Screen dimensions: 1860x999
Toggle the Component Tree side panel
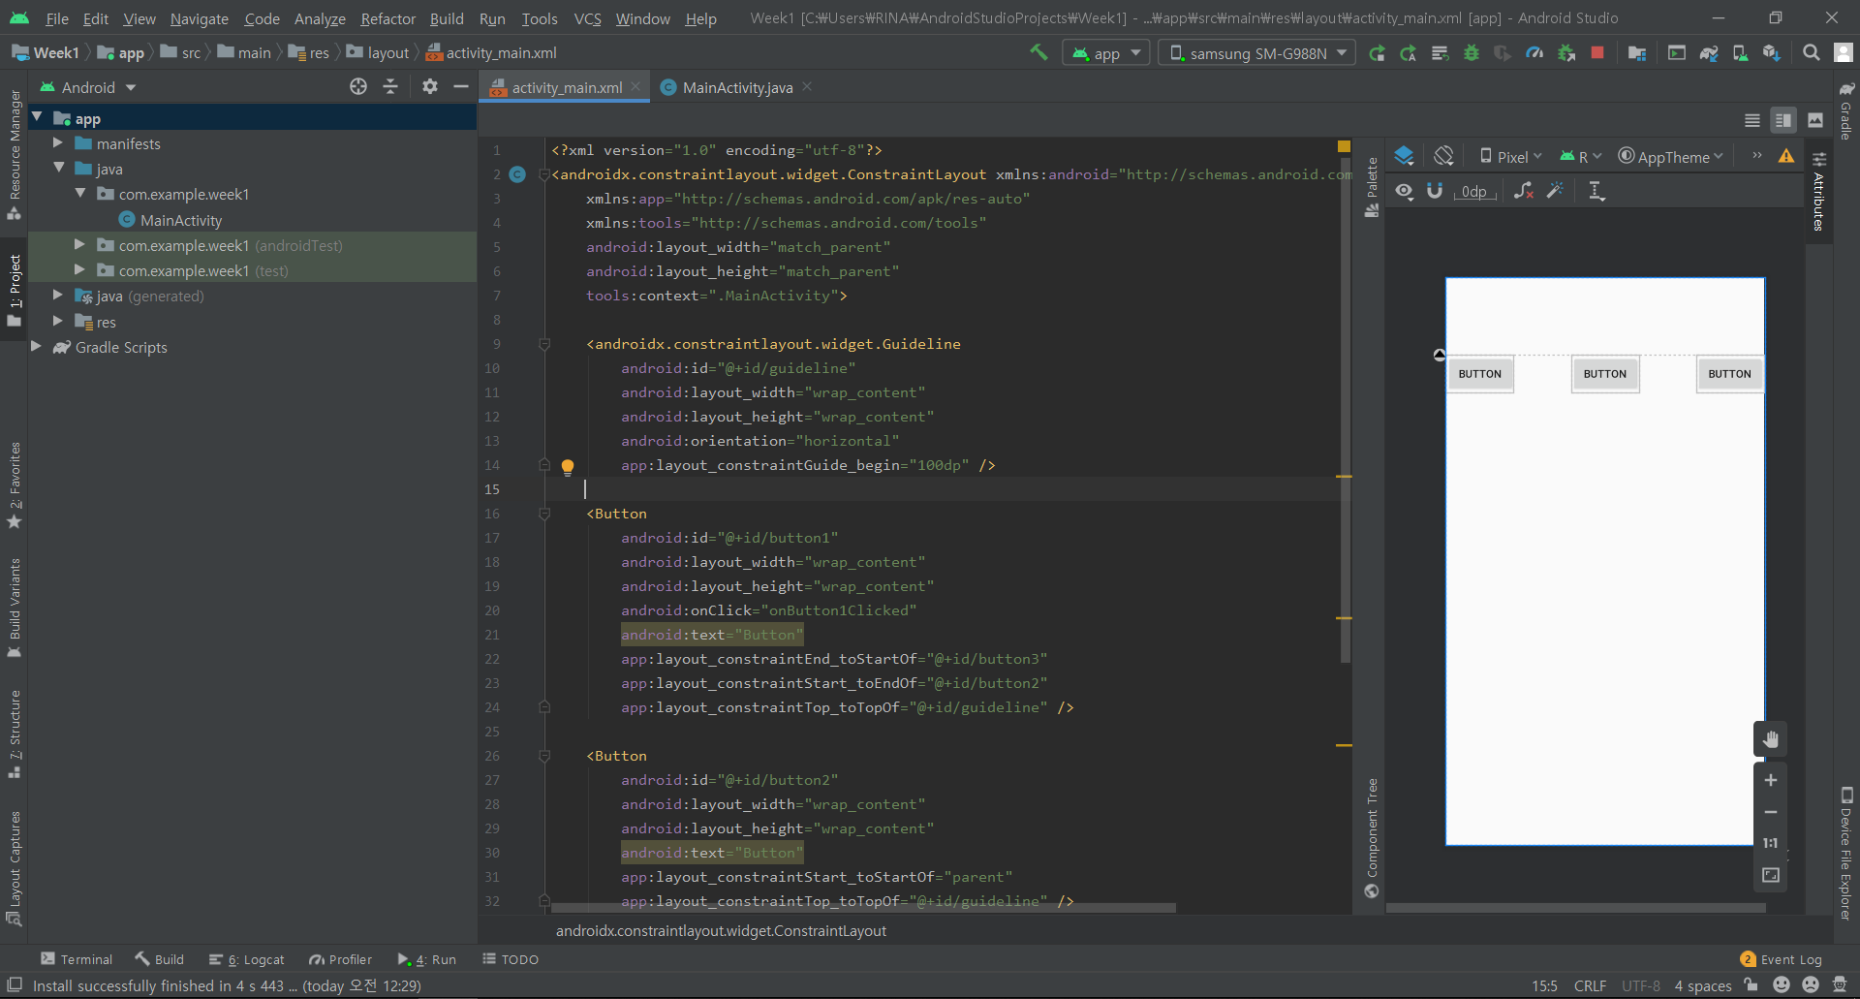[x=1372, y=837]
